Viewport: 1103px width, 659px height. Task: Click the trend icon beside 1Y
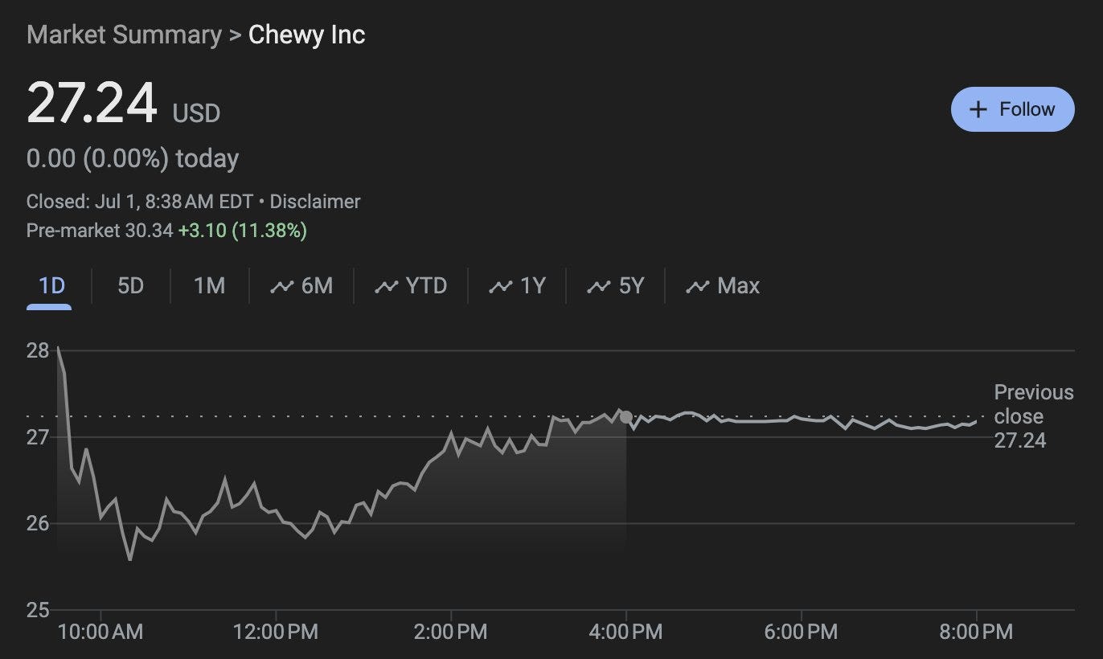pyautogui.click(x=501, y=286)
